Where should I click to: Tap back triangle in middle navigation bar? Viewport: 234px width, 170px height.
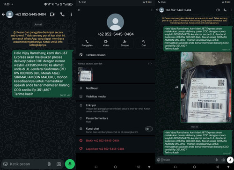tap(138, 167)
